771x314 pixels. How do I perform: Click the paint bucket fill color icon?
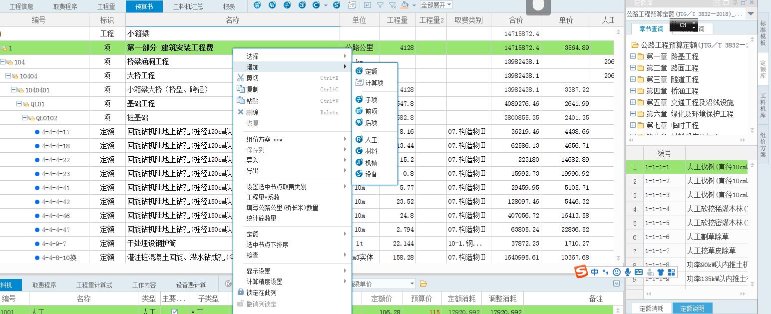click(x=405, y=5)
